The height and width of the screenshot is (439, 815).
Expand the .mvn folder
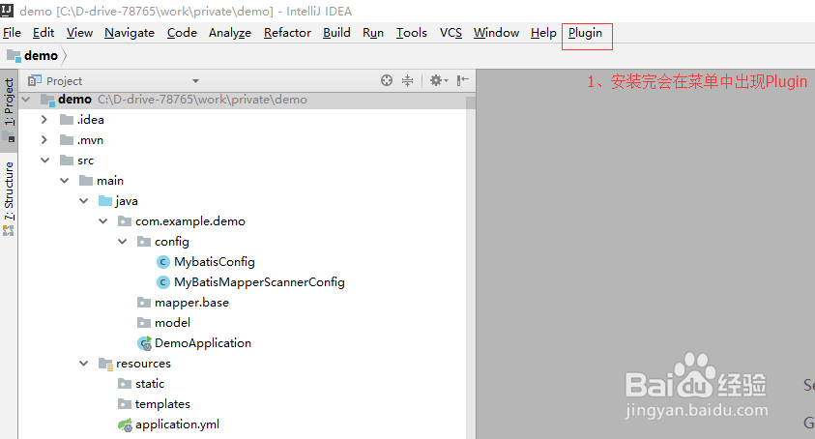(x=44, y=140)
